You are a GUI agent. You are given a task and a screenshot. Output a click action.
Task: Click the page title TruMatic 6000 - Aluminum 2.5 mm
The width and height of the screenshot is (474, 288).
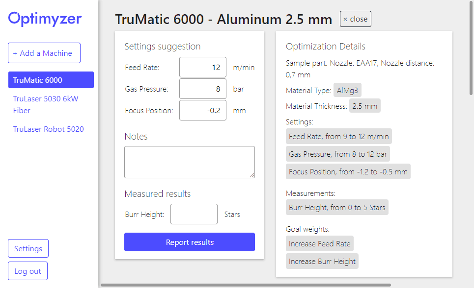coord(223,19)
